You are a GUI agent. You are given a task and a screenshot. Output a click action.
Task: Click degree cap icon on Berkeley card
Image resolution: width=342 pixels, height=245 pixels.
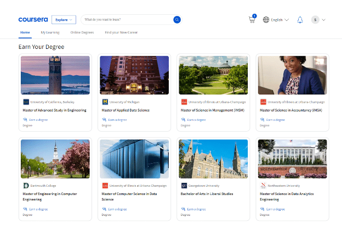click(25, 120)
